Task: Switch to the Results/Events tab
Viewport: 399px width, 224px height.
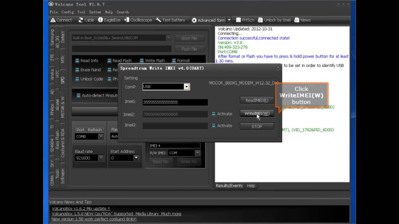Action: [x=229, y=186]
